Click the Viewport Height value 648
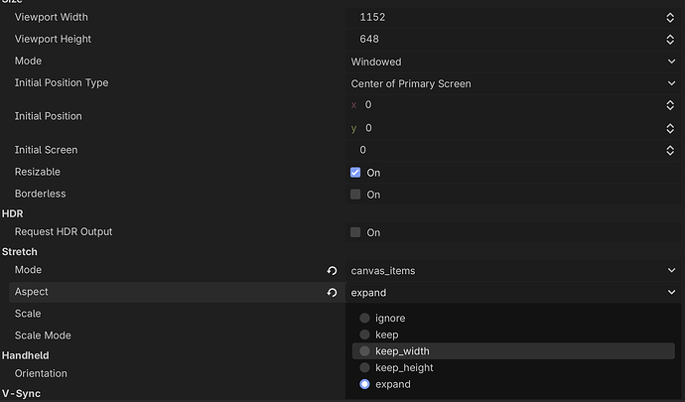Screen dimensions: 685x402 click(369, 39)
